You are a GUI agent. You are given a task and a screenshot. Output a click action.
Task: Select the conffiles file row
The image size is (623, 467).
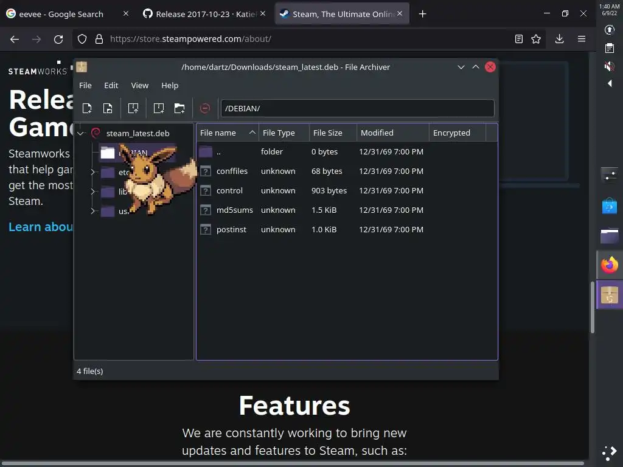click(346, 171)
